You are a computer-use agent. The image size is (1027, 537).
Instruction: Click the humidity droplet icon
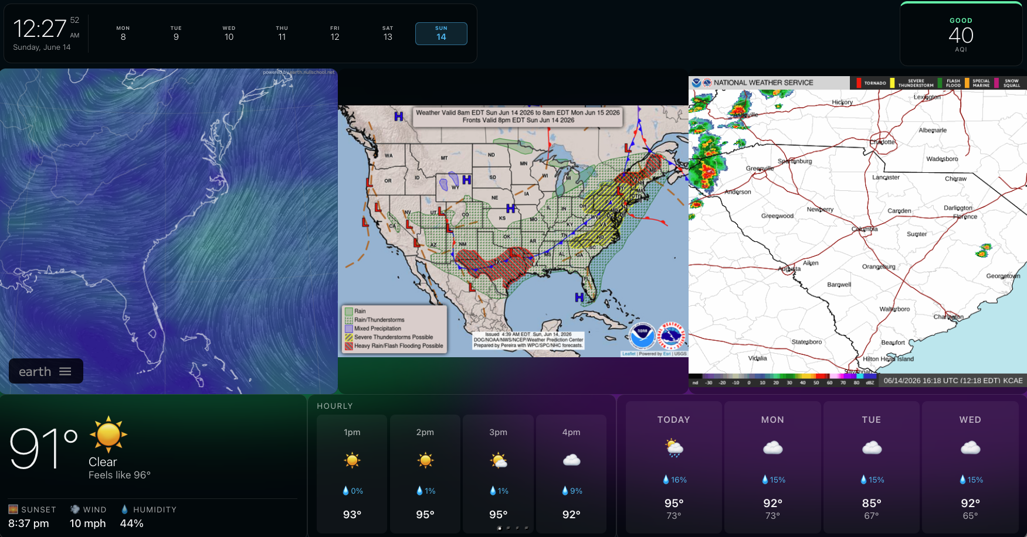click(x=124, y=509)
